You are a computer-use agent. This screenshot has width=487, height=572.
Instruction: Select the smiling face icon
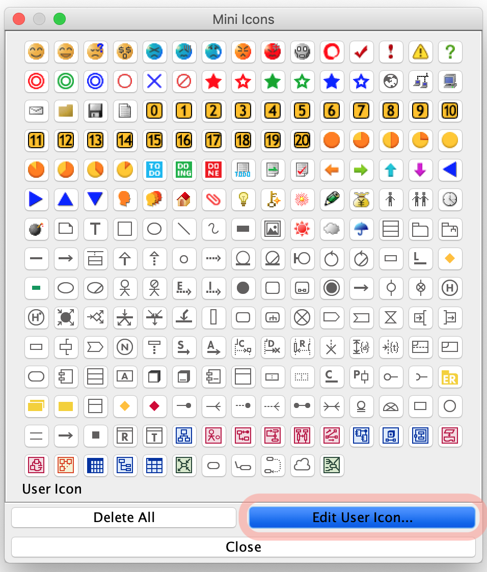point(36,51)
